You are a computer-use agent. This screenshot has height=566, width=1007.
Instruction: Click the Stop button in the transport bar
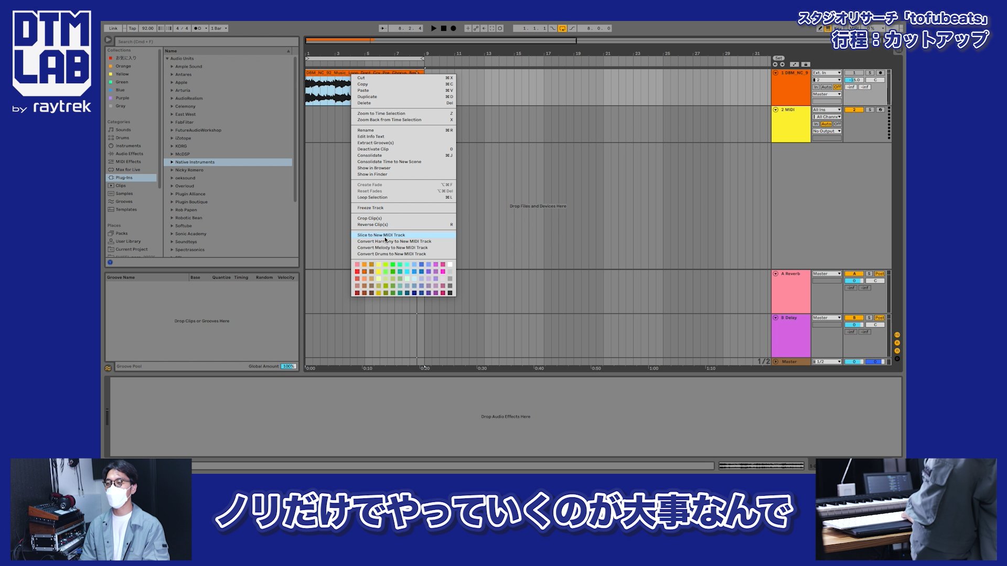444,28
